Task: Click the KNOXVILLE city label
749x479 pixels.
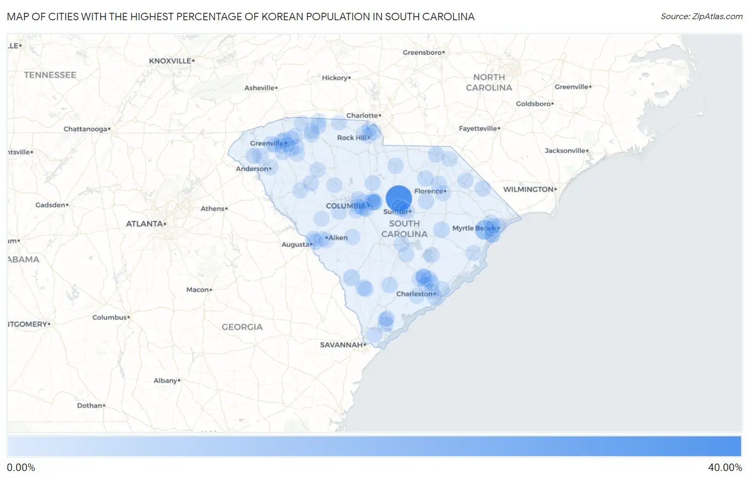Action: [x=170, y=61]
